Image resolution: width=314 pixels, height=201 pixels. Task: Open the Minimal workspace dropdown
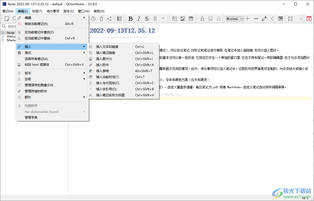[234, 19]
